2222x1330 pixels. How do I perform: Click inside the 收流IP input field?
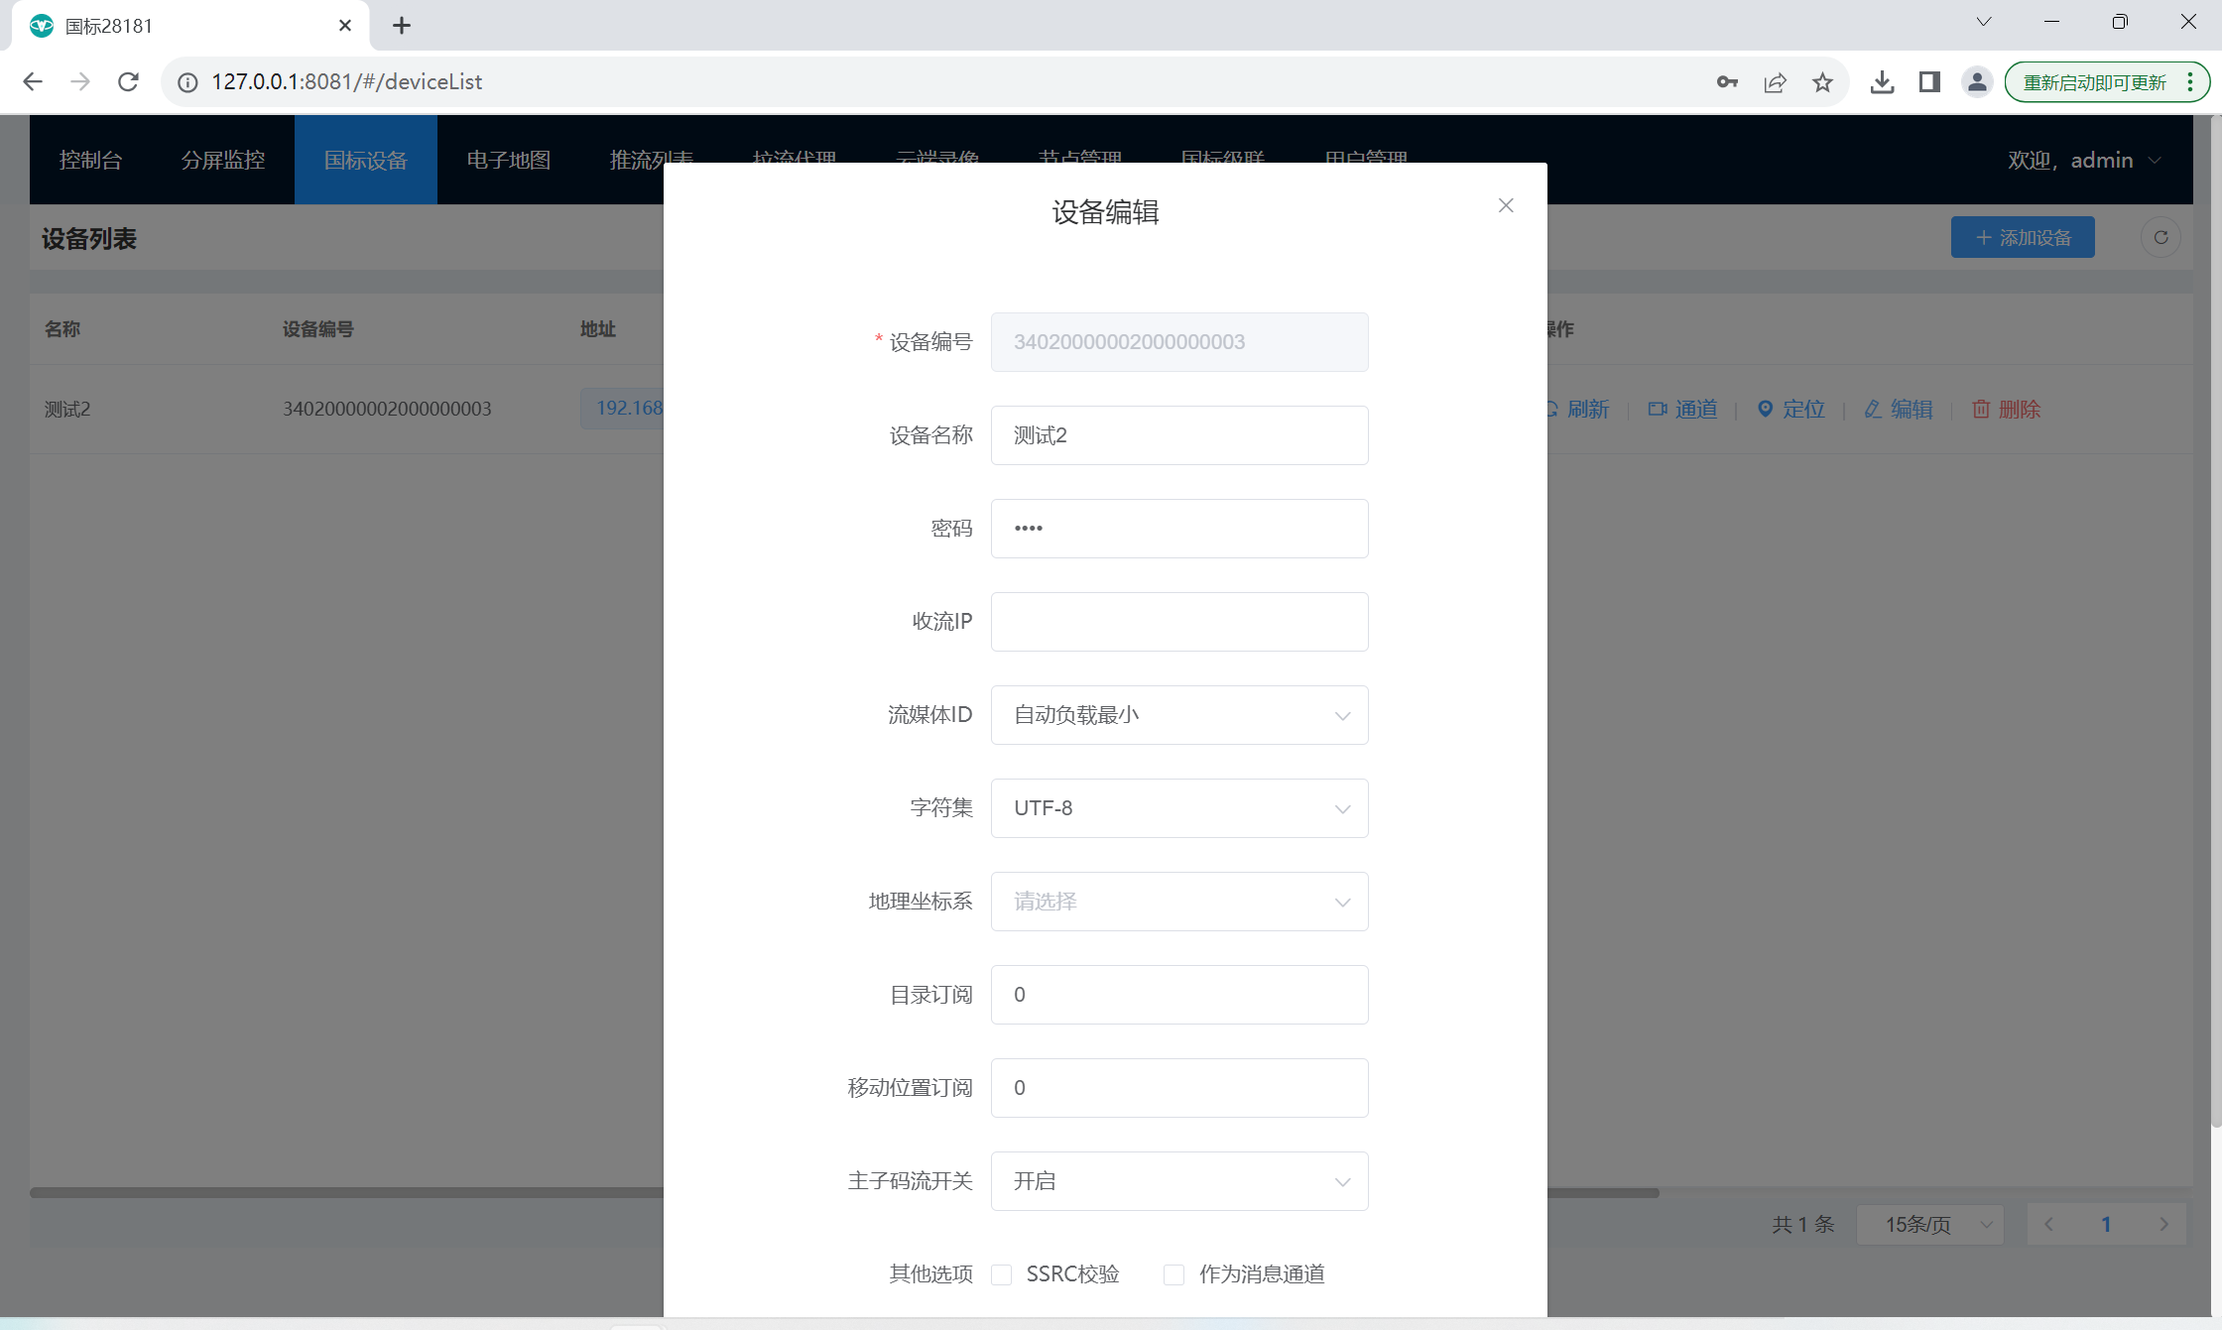point(1178,622)
